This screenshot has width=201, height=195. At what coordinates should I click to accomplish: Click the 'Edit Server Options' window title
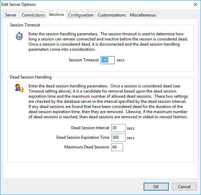(x=19, y=4)
